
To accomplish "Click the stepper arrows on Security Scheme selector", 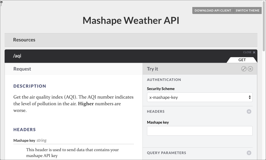I will coord(249,97).
